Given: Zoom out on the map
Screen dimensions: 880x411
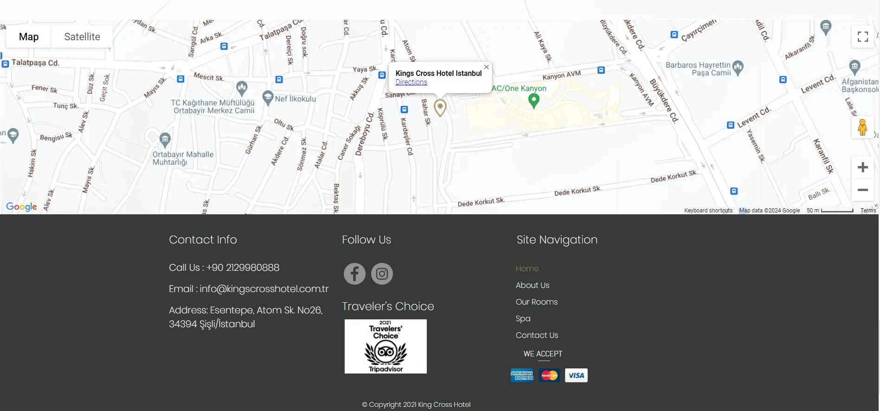Looking at the screenshot, I should pos(862,190).
